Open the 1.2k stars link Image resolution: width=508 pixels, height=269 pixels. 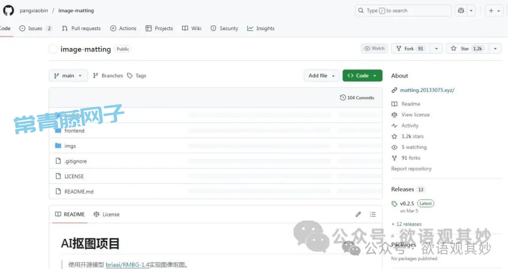tap(412, 136)
